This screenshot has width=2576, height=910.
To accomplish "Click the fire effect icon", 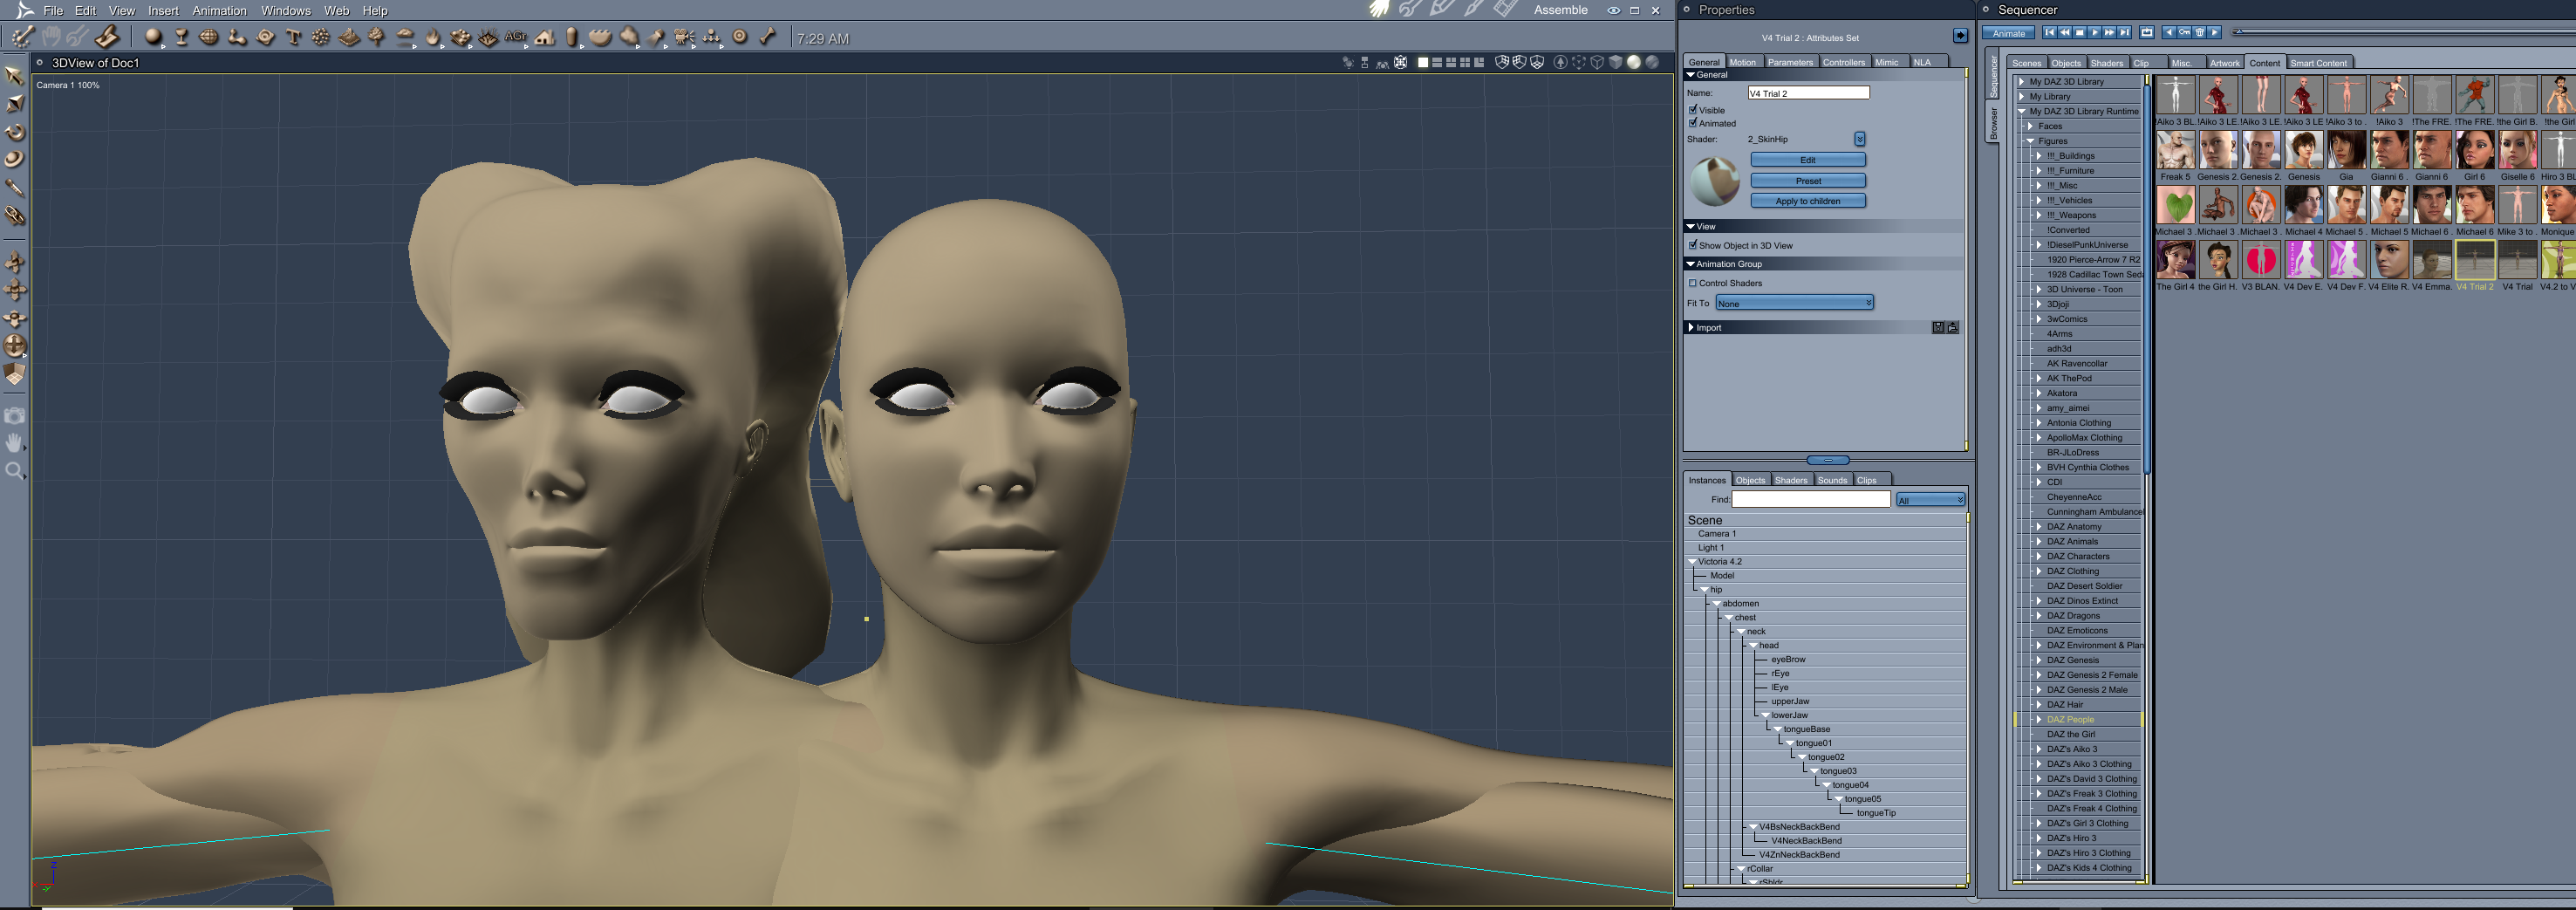I will coord(432,37).
